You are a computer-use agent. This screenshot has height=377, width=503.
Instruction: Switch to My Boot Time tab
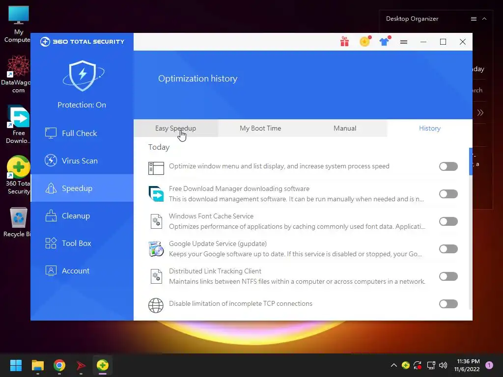[x=260, y=128]
